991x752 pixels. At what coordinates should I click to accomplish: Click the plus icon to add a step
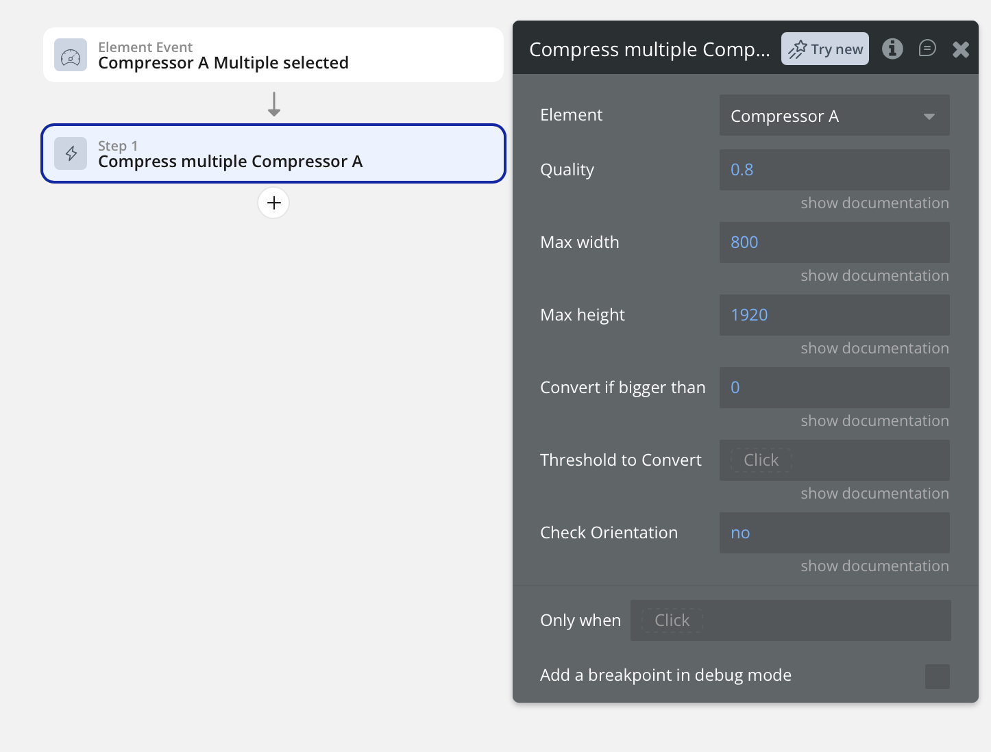click(273, 203)
